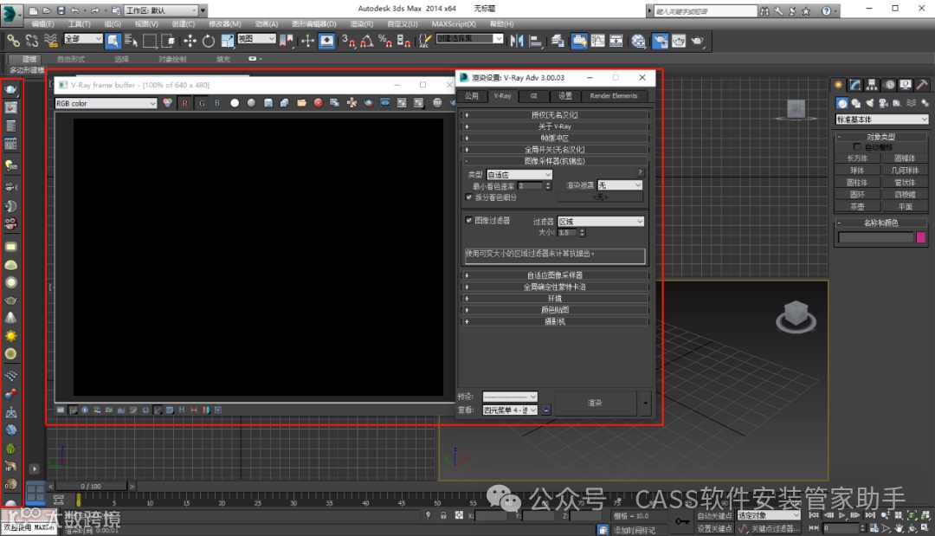935x536 pixels.
Task: Click the keyword search input field
Action: [706, 10]
